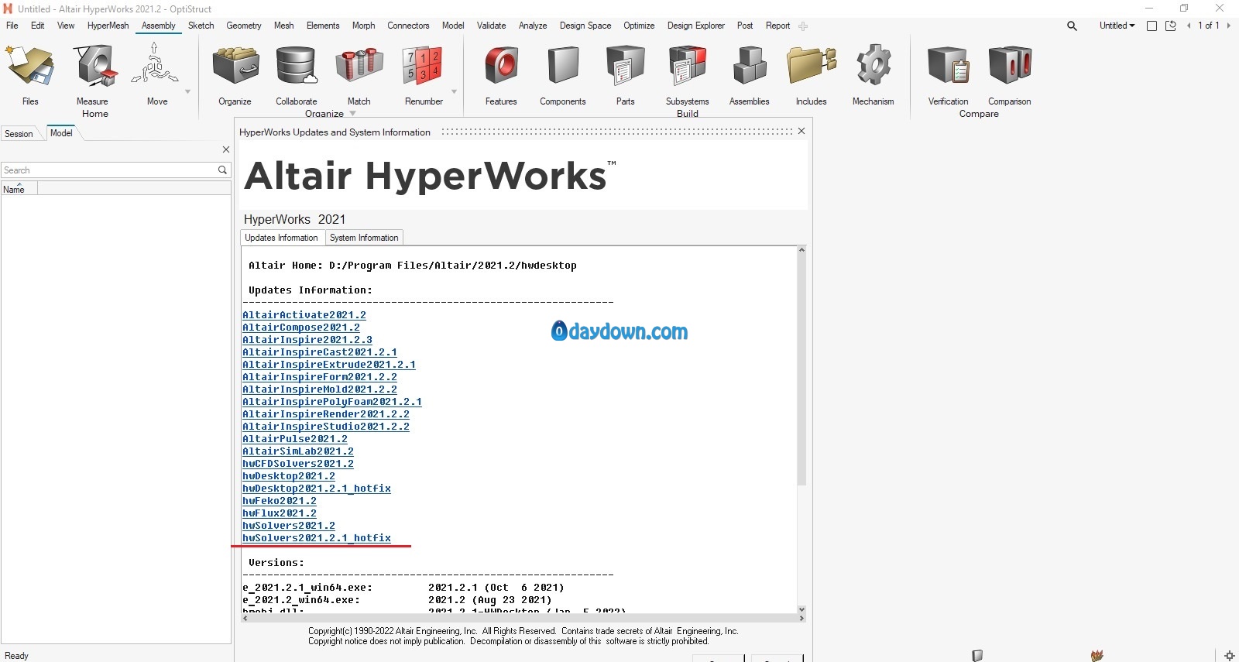Open the AltairActivate2021.2 link
Viewport: 1239px width, 662px height.
tap(304, 315)
